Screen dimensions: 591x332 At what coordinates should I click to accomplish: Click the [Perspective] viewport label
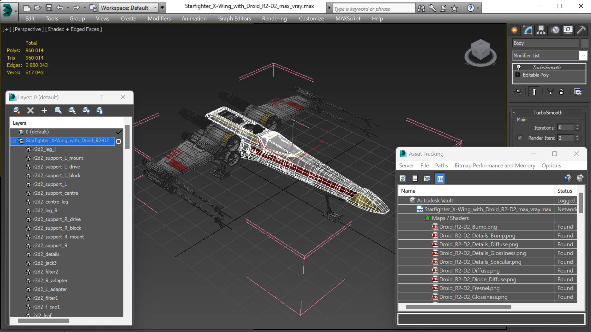pos(28,29)
